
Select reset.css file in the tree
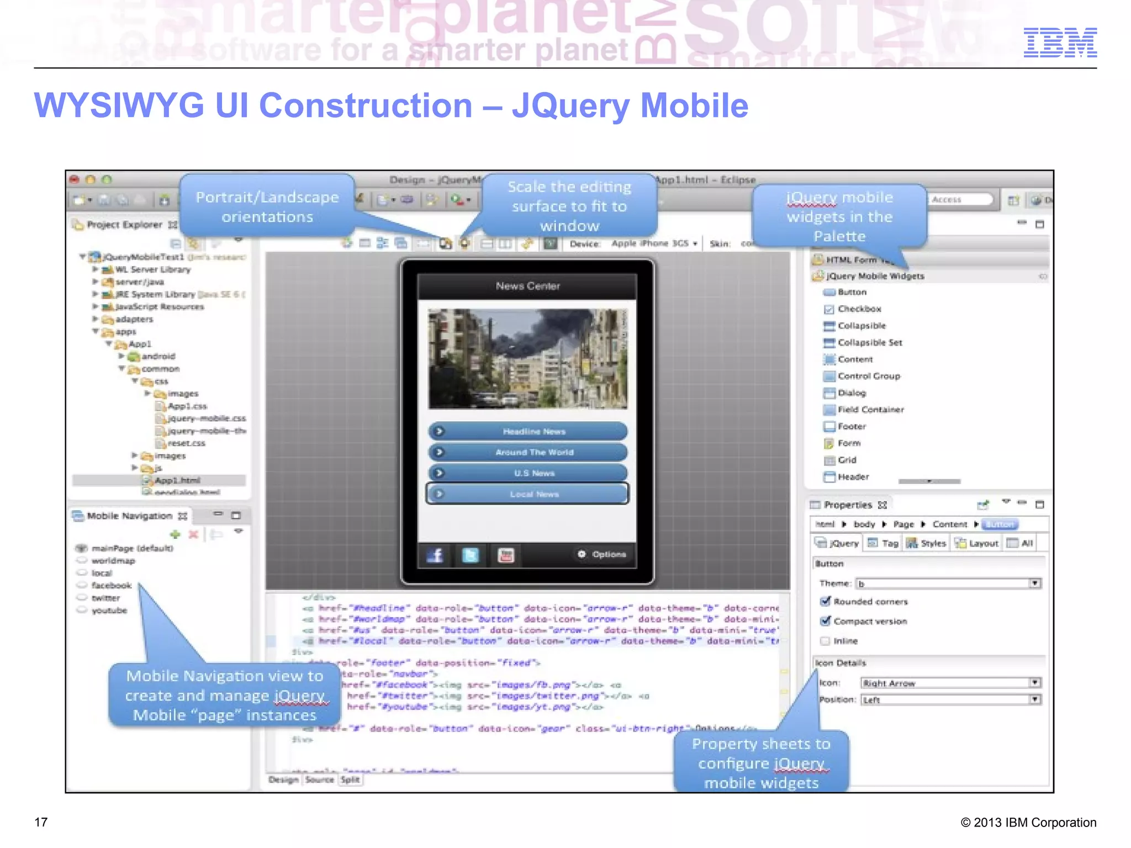point(186,443)
